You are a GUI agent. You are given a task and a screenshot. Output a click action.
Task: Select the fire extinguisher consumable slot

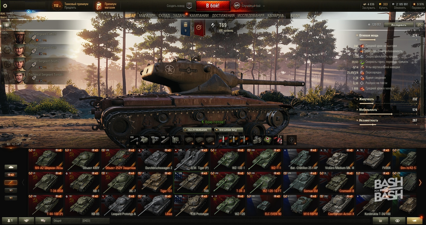pyautogui.click(x=278, y=140)
